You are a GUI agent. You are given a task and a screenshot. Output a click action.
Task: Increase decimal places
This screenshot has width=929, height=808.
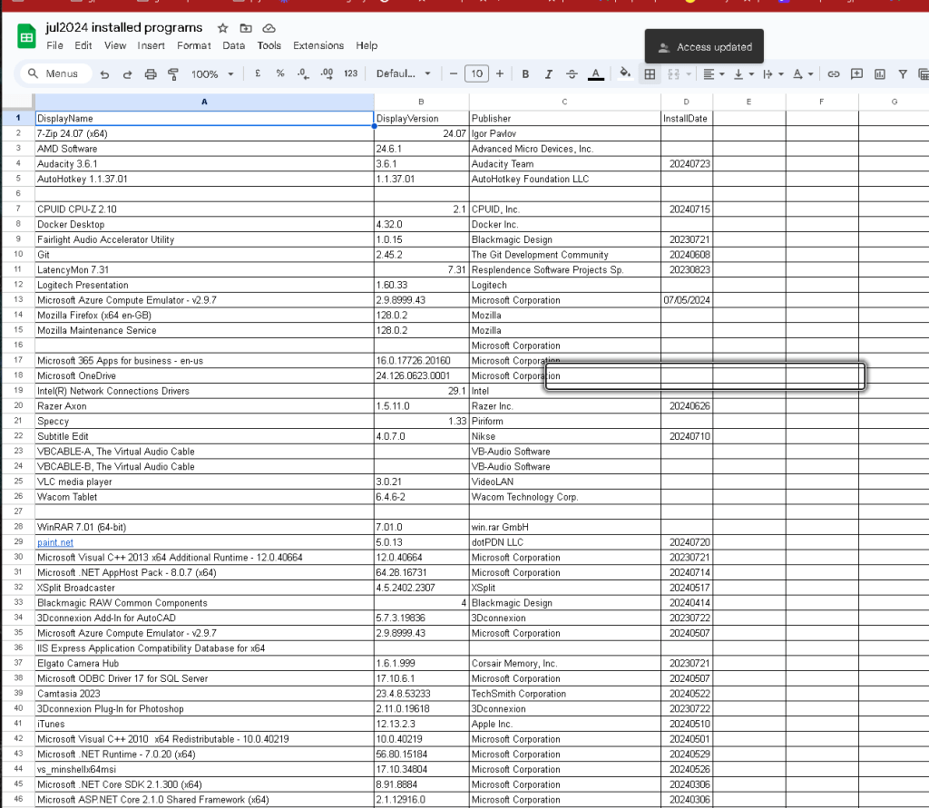pos(327,73)
